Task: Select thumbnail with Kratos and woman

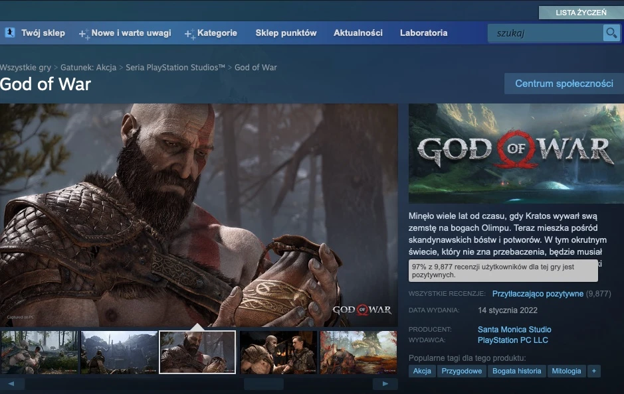Action: coord(278,352)
